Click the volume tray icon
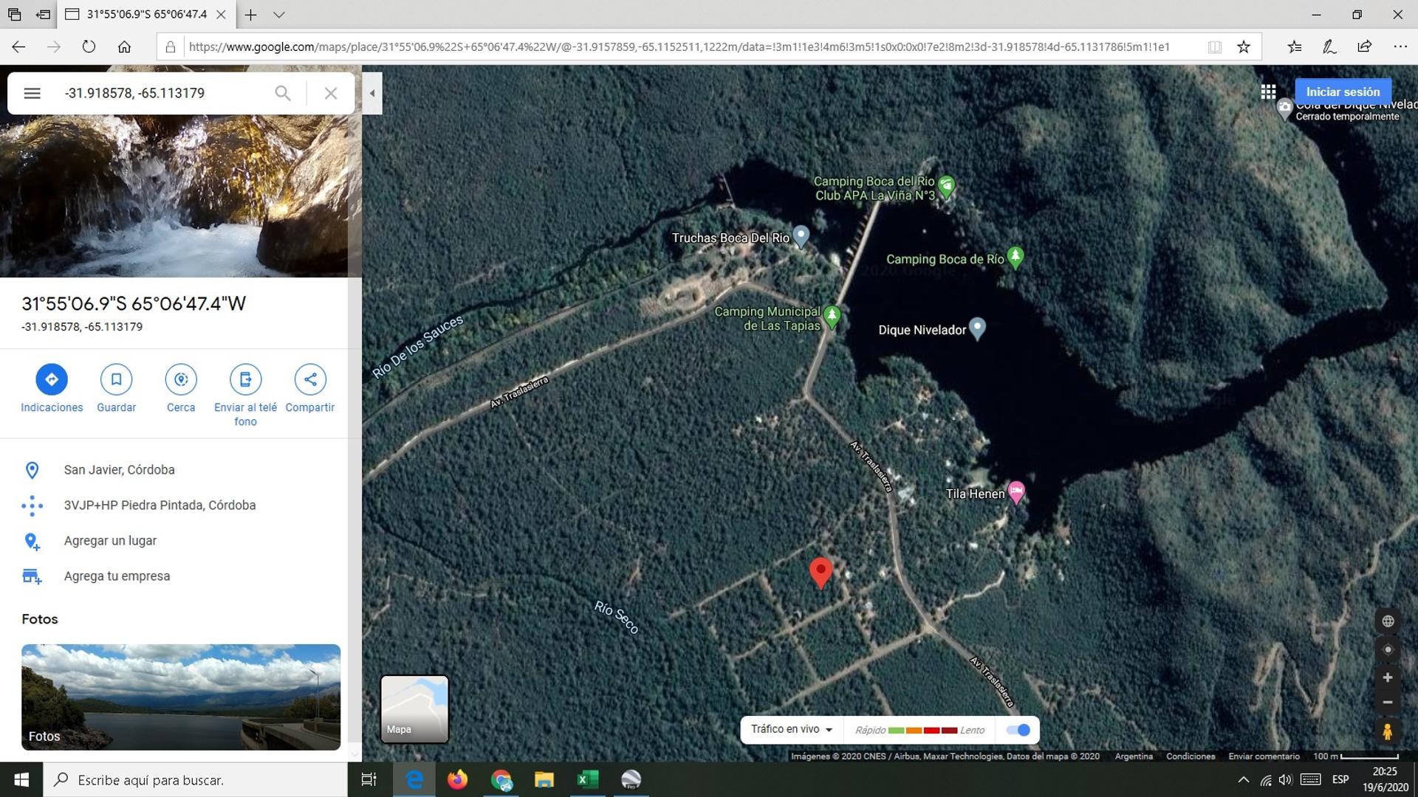 click(x=1286, y=779)
